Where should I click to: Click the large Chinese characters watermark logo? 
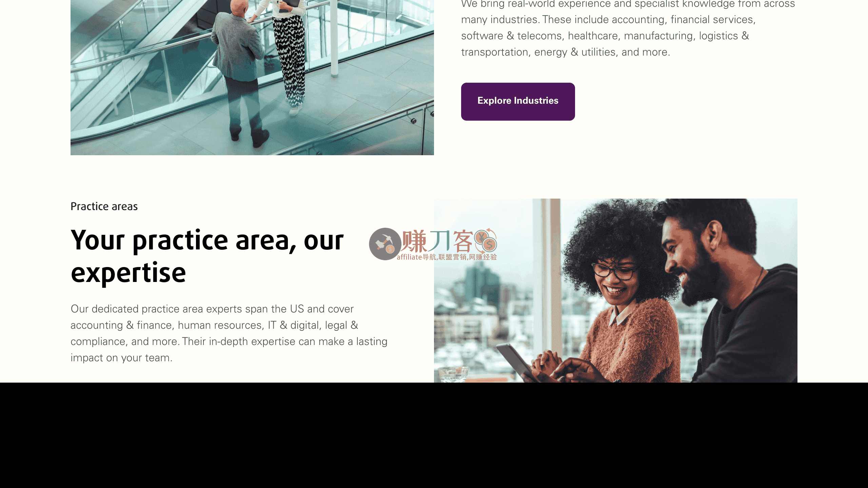[437, 241]
